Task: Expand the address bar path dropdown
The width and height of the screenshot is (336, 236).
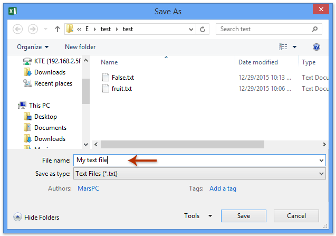Action: point(190,29)
